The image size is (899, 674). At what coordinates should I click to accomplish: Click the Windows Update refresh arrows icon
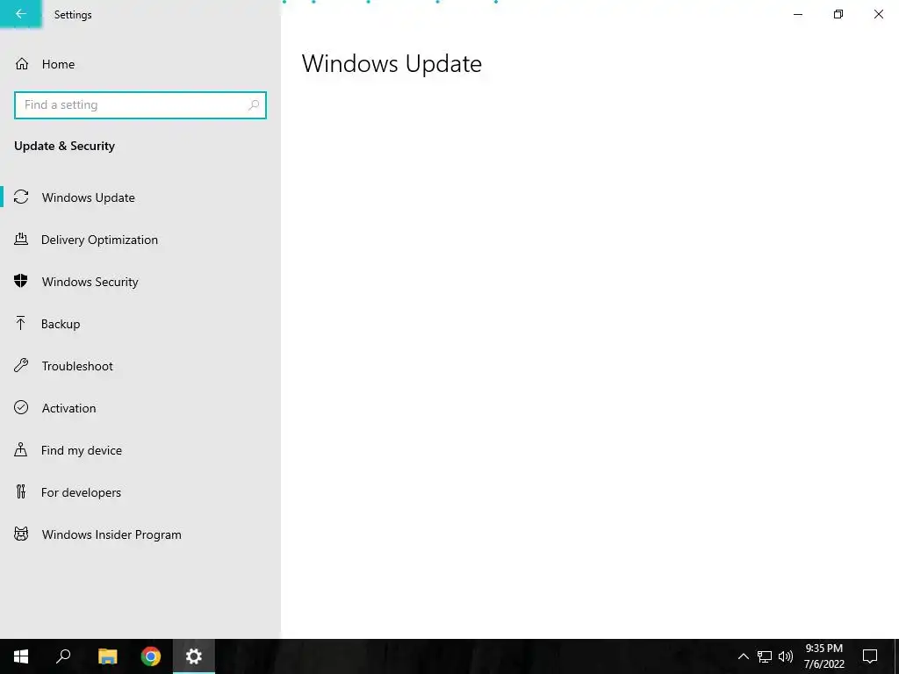(21, 197)
